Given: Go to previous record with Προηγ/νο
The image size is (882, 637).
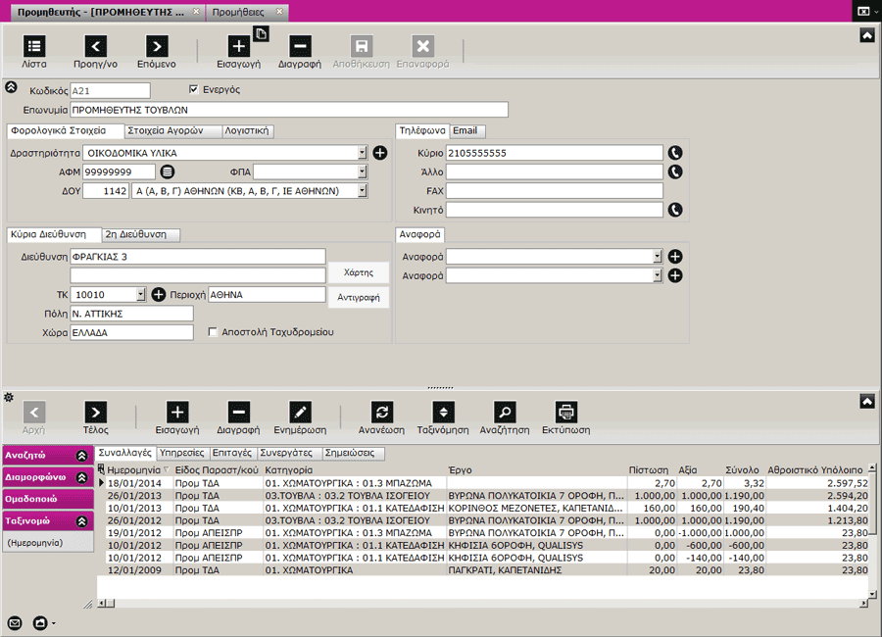Looking at the screenshot, I should pyautogui.click(x=96, y=46).
